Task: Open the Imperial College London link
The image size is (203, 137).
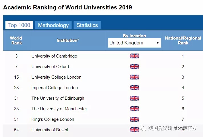Action: tap(54, 87)
